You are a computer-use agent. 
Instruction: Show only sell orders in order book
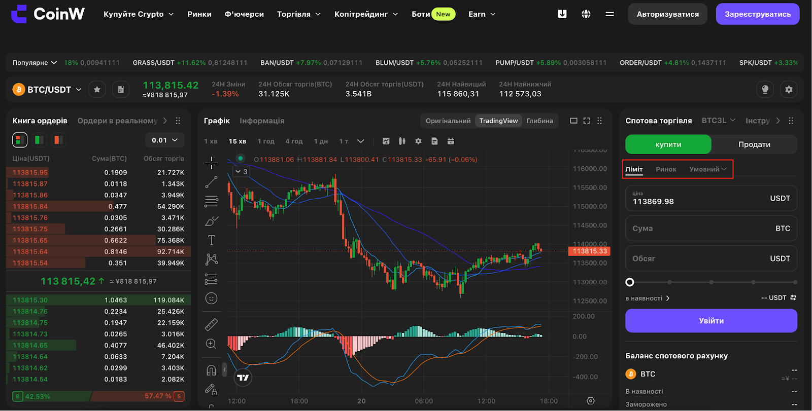point(58,140)
